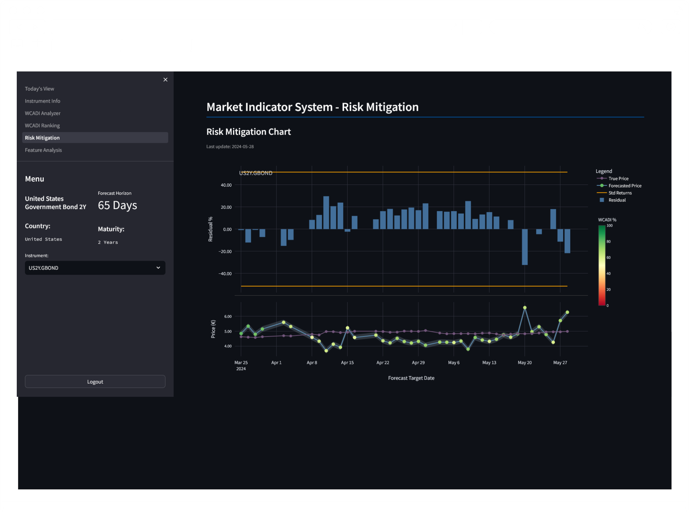The width and height of the screenshot is (689, 513).
Task: Hide Forecasted Price series via legend
Action: [x=625, y=186]
